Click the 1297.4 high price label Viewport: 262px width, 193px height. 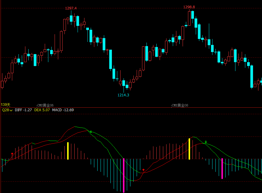click(x=71, y=8)
